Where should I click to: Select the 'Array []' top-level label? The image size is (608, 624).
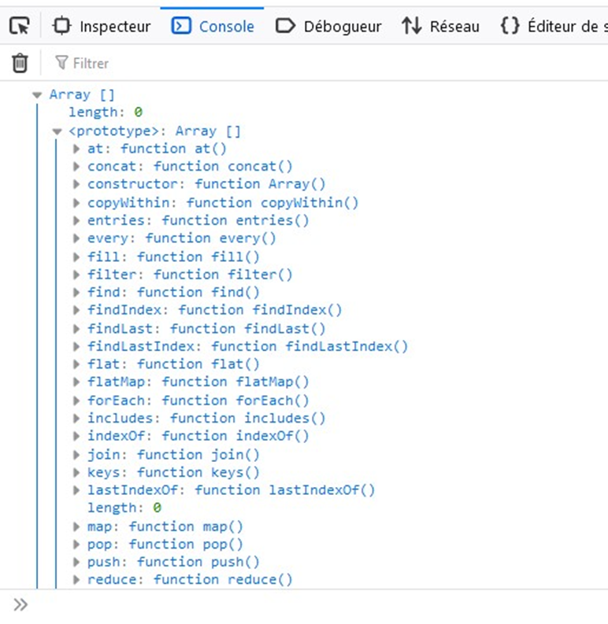pos(82,94)
